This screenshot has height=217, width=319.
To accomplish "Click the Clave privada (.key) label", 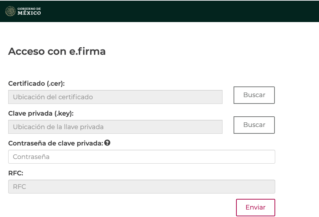I will (41, 113).
